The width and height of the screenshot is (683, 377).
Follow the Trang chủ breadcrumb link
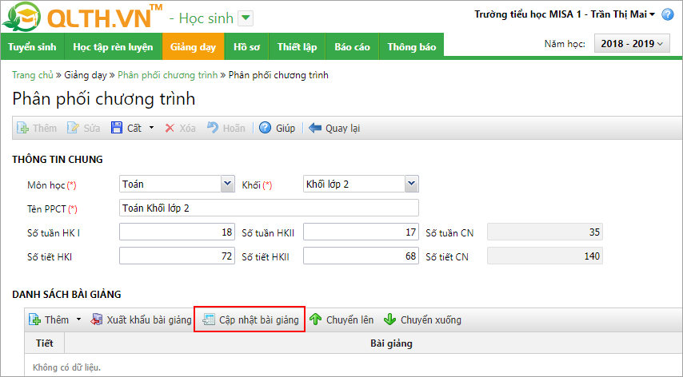tap(32, 75)
